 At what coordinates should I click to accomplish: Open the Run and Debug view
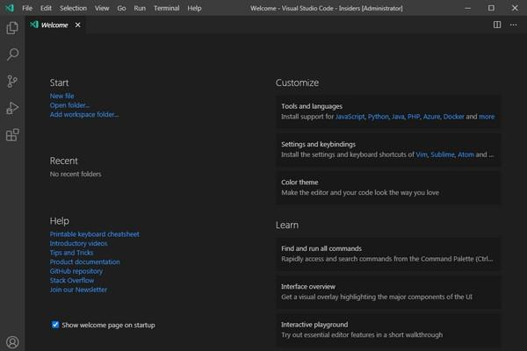(x=12, y=108)
